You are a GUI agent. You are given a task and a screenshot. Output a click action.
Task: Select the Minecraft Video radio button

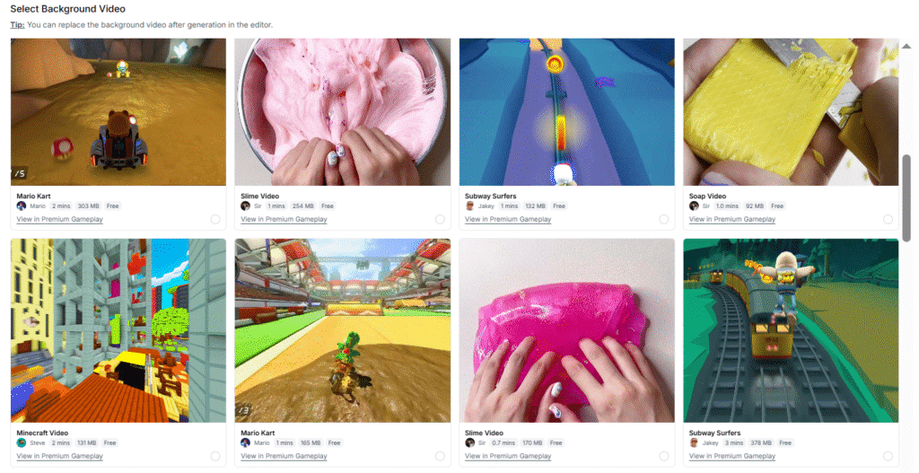click(215, 456)
